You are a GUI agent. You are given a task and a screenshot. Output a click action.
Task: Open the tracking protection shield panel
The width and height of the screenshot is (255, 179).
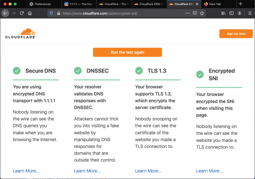coord(51,13)
